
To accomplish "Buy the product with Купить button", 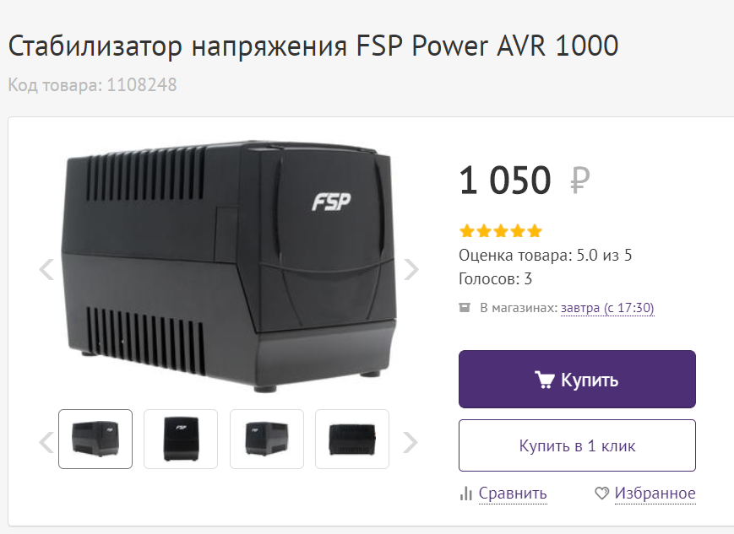I will (x=577, y=380).
